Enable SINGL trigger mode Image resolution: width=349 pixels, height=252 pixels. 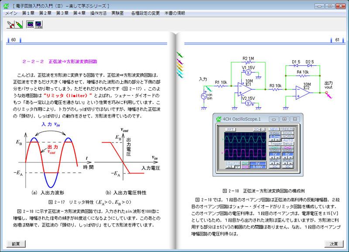[x=287, y=133]
